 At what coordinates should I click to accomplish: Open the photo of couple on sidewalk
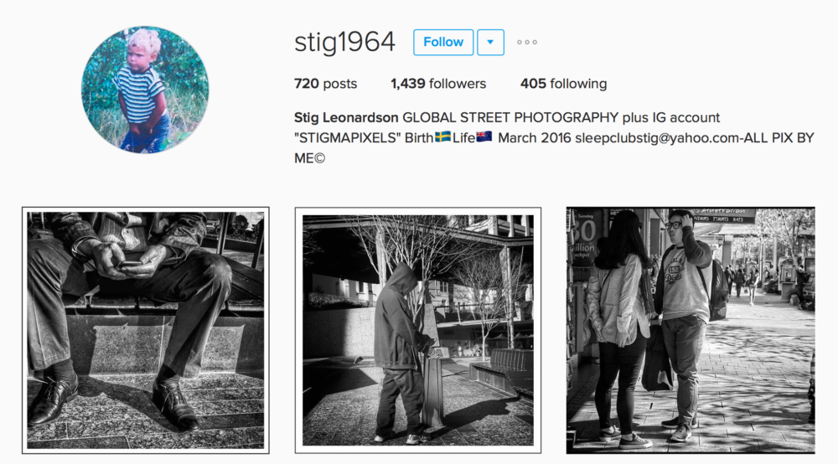(691, 331)
